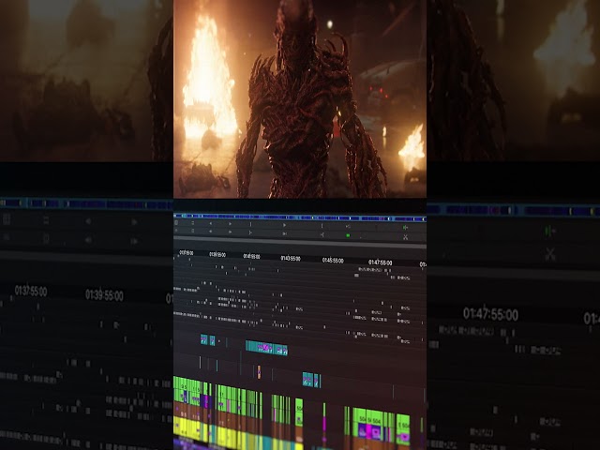Click the mark-in bar icon in the upper row
600x450 pixels.
pyautogui.click(x=250, y=224)
